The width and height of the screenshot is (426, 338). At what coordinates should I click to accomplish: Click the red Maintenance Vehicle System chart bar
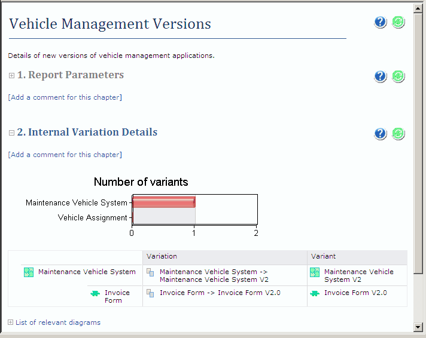pos(163,202)
